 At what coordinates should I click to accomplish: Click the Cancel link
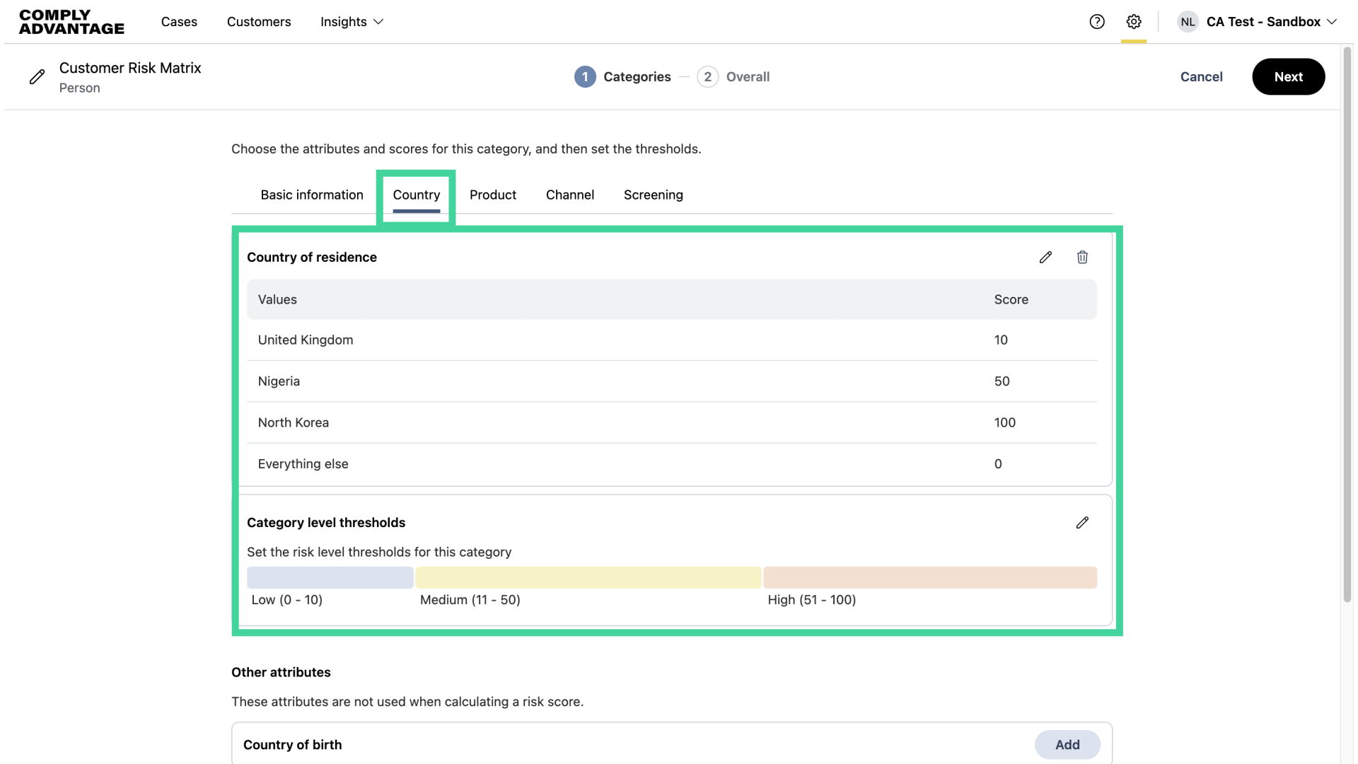coord(1201,76)
